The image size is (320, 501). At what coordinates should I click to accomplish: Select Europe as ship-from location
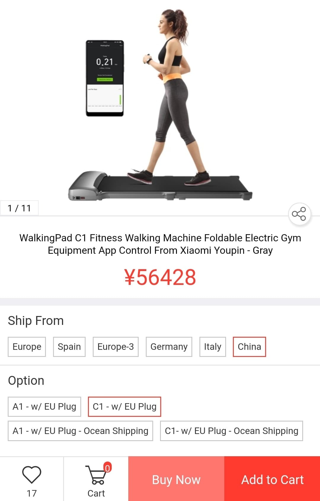[27, 347]
